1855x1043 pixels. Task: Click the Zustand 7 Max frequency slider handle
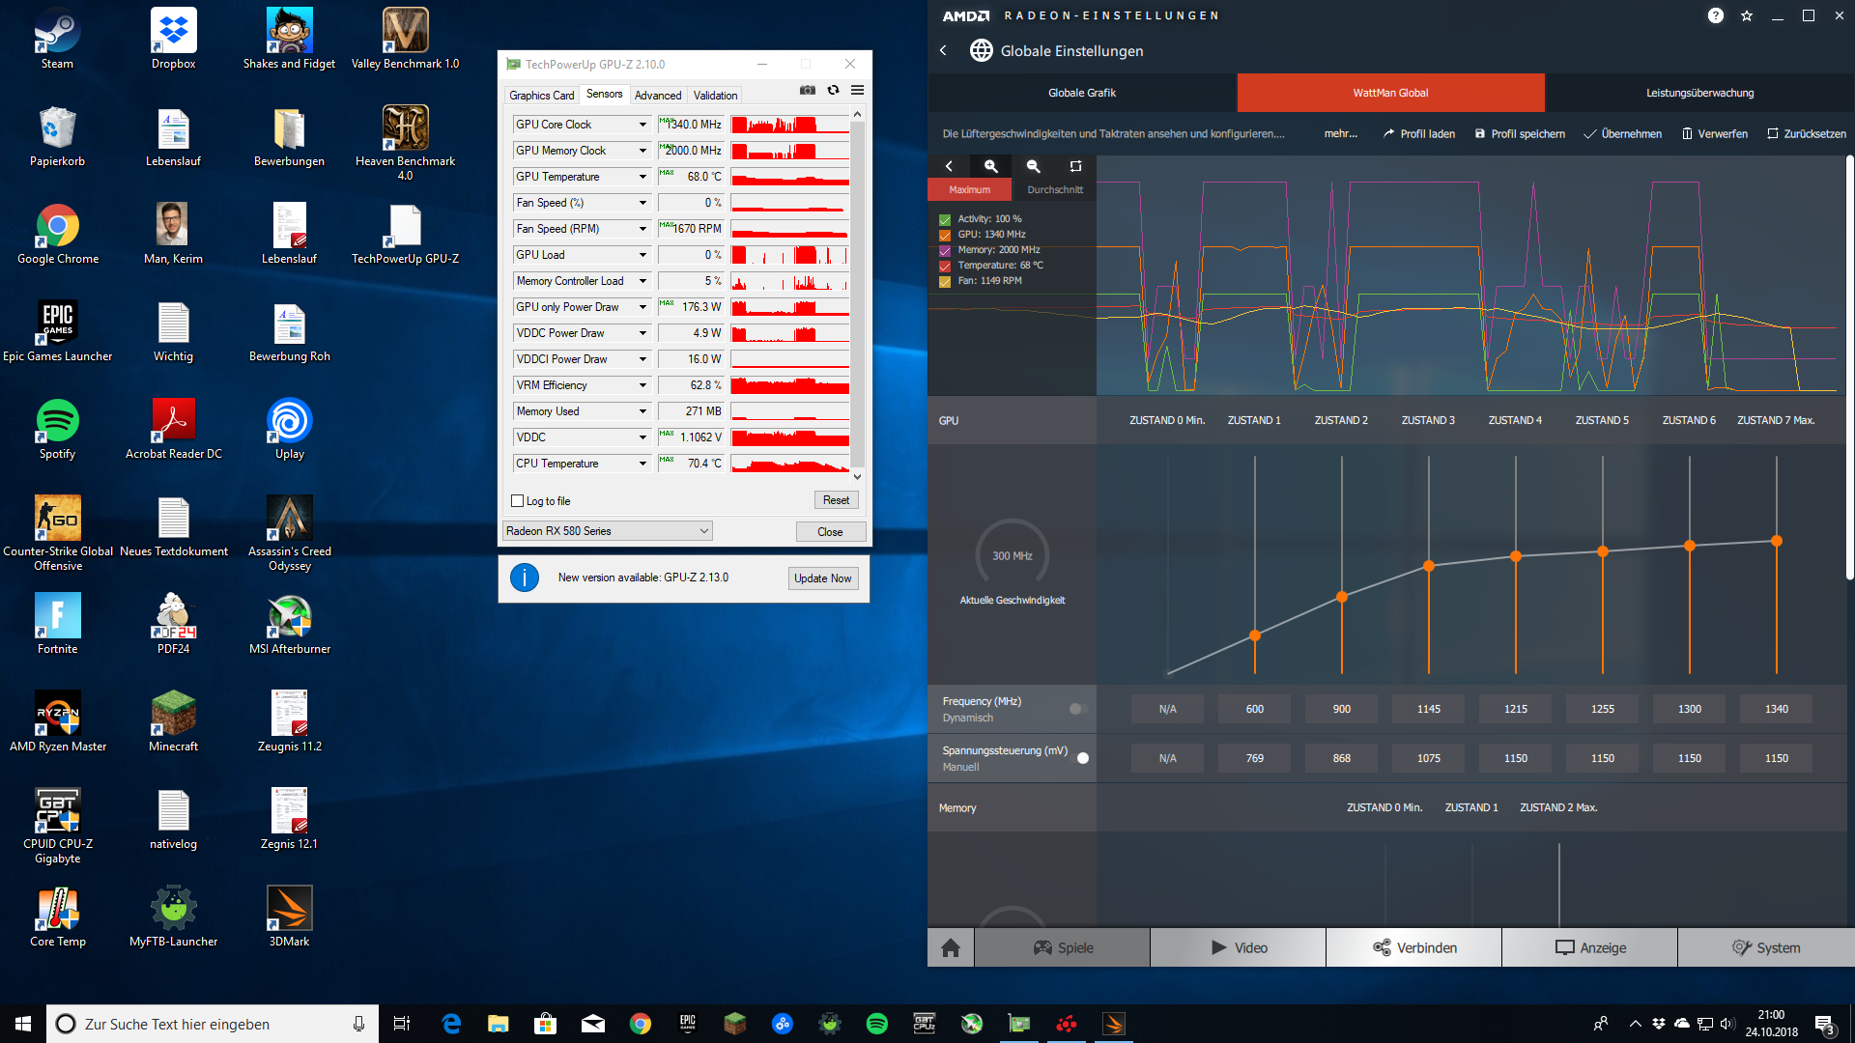[x=1776, y=542]
